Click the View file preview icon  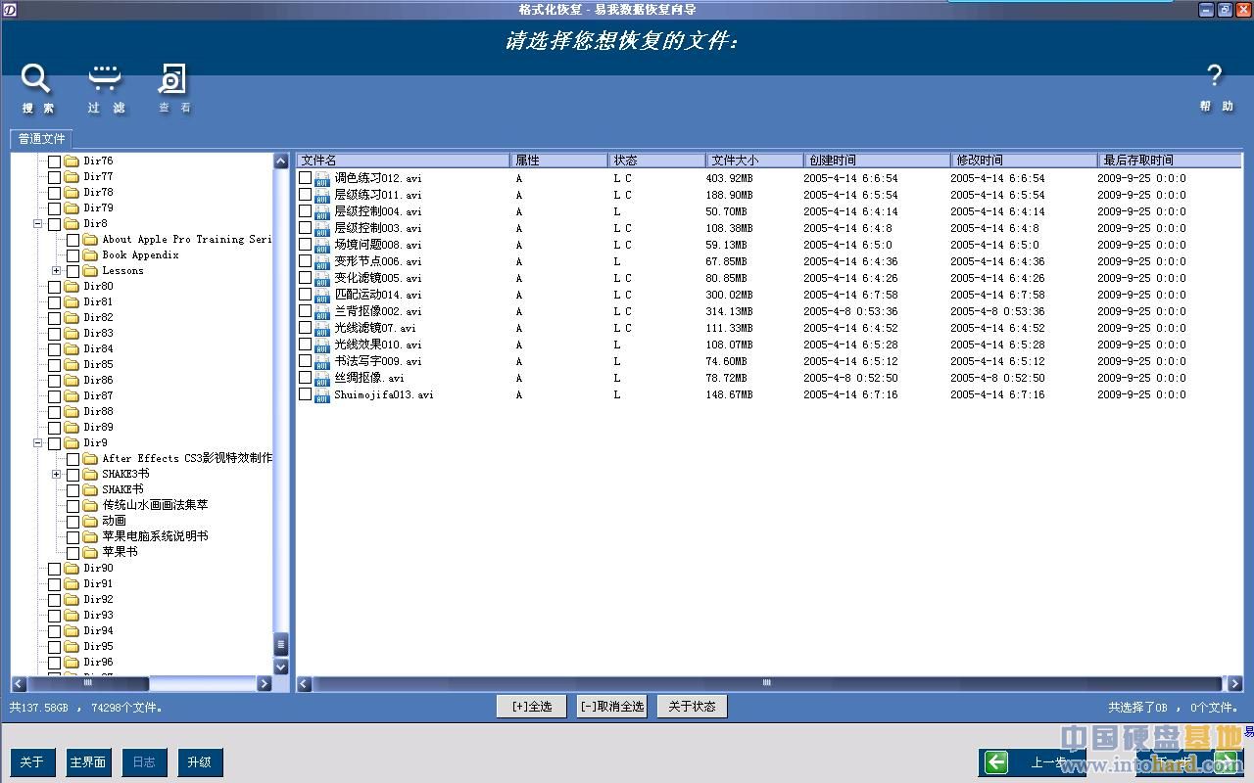point(172,79)
